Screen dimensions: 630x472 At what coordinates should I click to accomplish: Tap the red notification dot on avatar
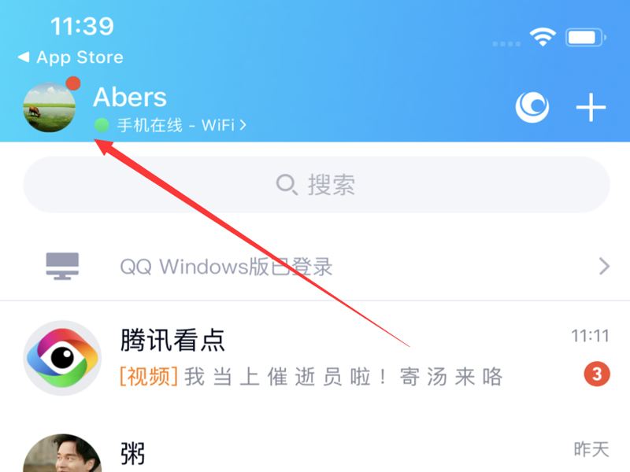(73, 83)
